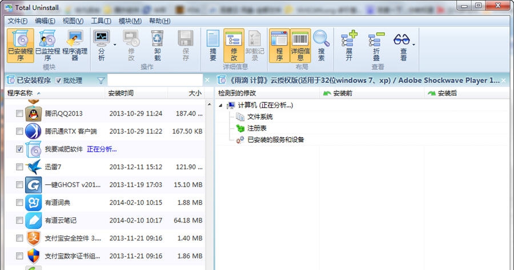Select the 注册表 tree node
This screenshot has width=514, height=270.
(256, 128)
